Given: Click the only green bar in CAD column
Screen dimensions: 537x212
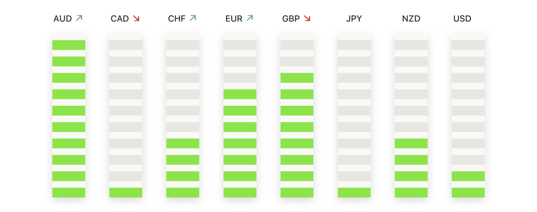Looking at the screenshot, I should (126, 193).
